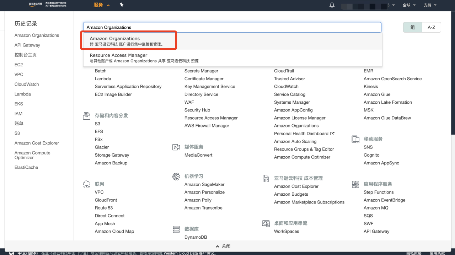Open API Gateway from 历史记录
The width and height of the screenshot is (455, 255).
pyautogui.click(x=27, y=45)
